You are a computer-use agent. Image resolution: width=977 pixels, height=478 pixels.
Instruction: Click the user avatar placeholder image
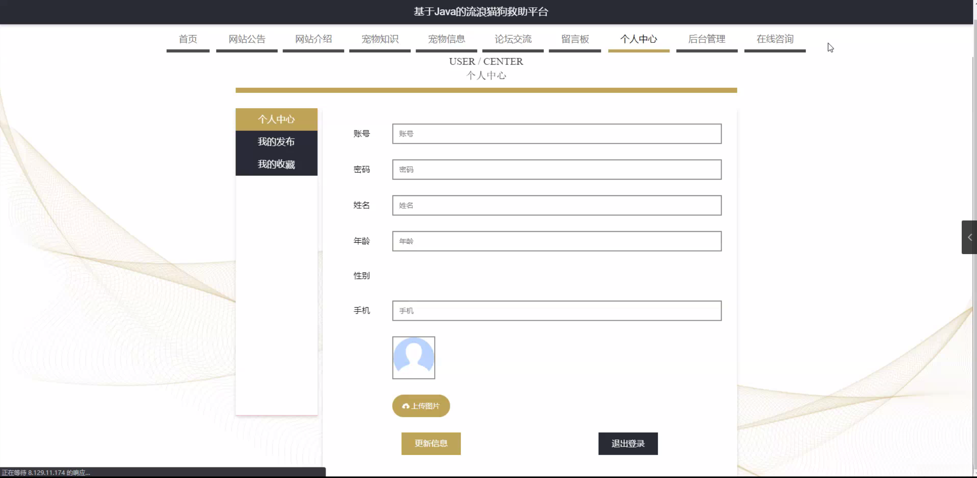pos(413,358)
